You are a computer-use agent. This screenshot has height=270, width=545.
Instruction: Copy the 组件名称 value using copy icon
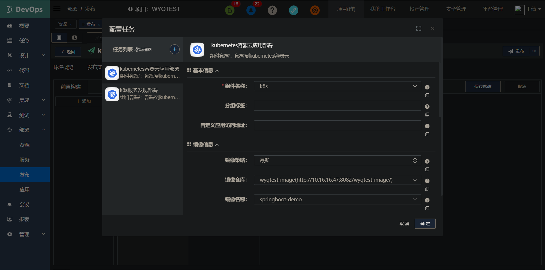[427, 95]
